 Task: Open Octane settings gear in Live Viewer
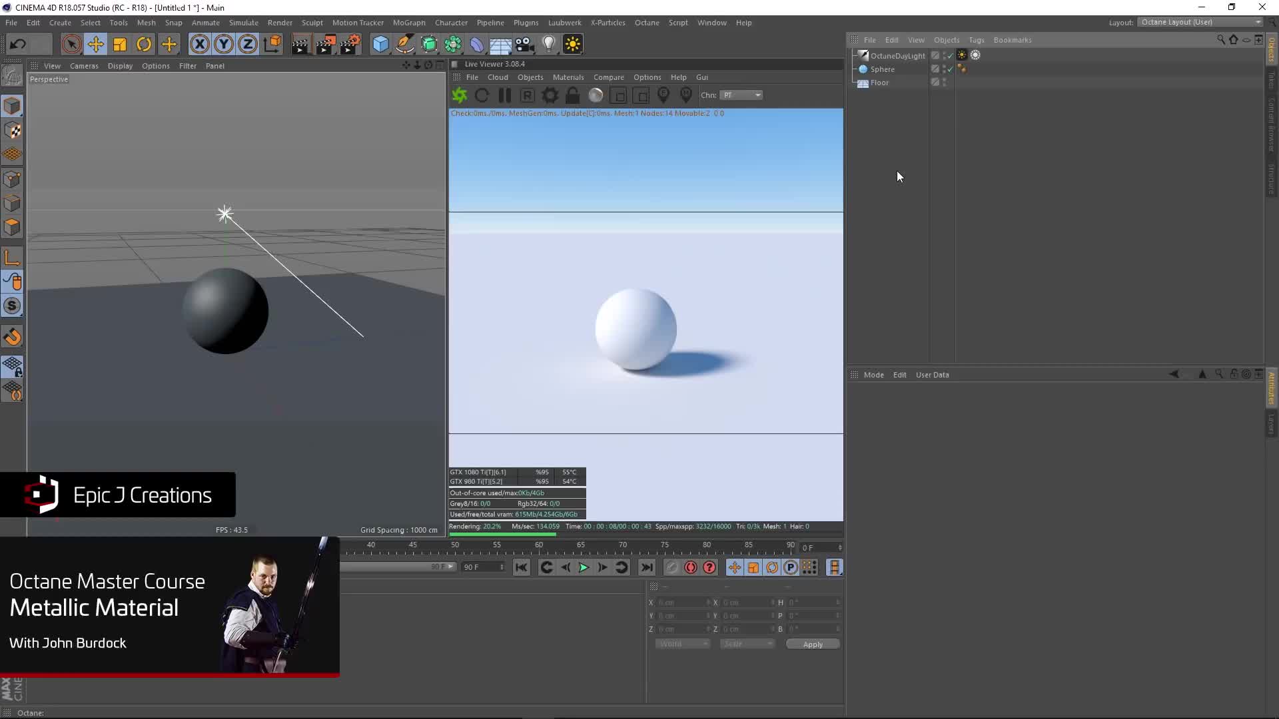550,95
